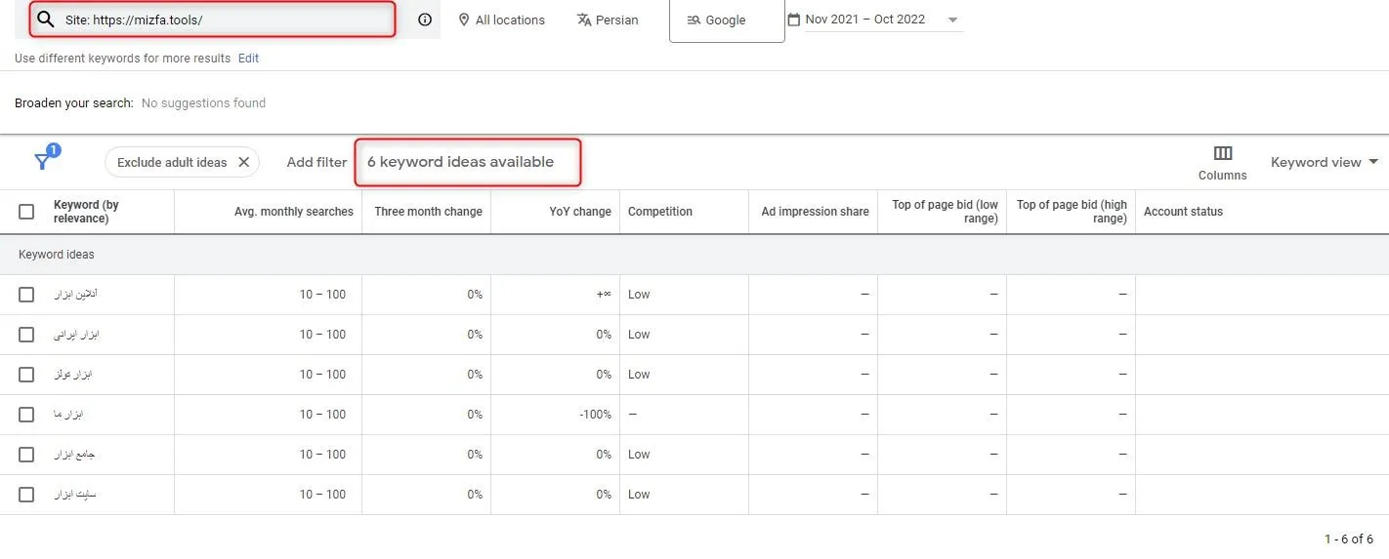1389x559 pixels.
Task: Open the info icon beside search box
Action: tap(425, 20)
